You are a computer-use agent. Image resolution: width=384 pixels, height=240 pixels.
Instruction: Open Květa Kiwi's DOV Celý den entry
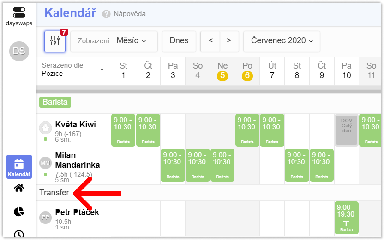(x=347, y=130)
